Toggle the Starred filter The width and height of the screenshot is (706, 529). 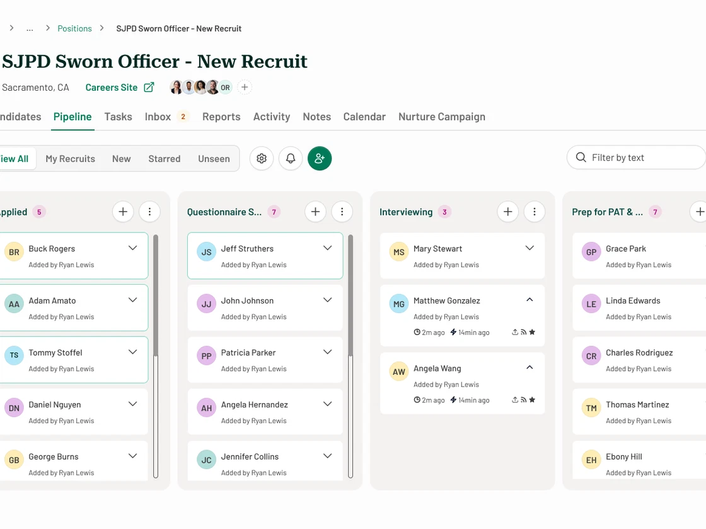(164, 159)
